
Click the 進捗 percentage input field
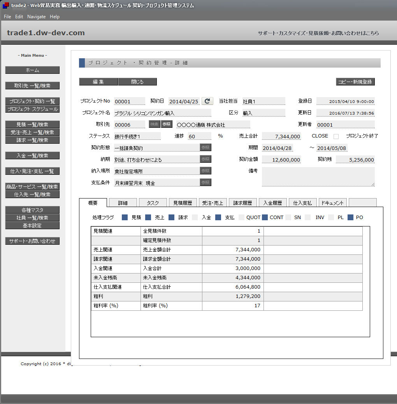[x=199, y=136]
